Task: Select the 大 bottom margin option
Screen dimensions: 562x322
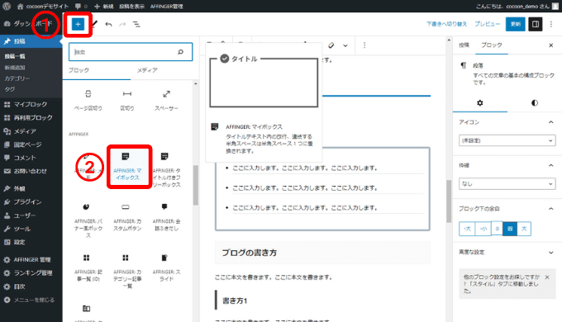Action: pyautogui.click(x=524, y=229)
